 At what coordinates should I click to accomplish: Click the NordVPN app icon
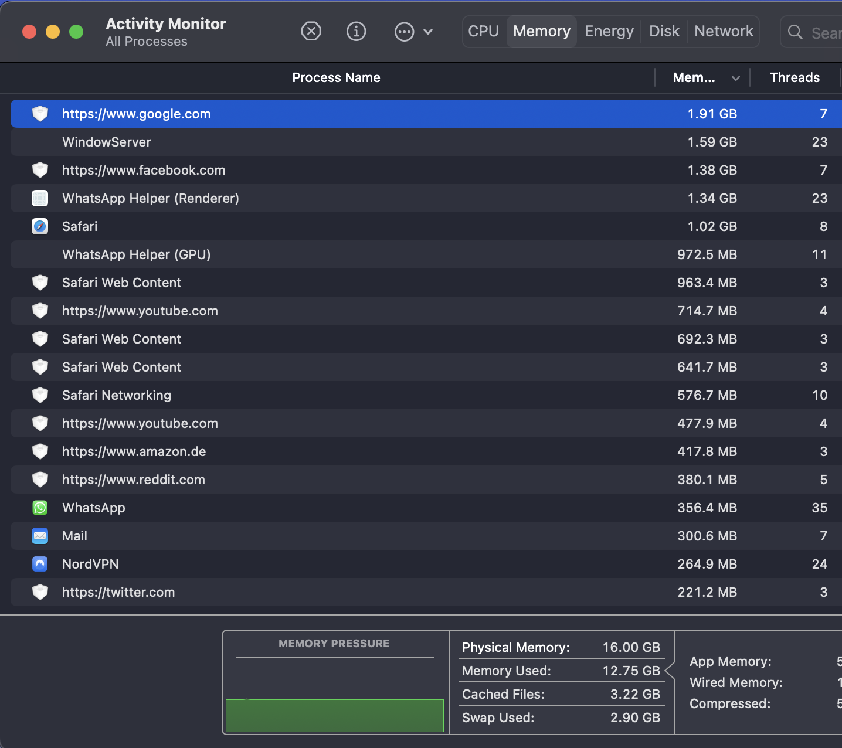40,564
